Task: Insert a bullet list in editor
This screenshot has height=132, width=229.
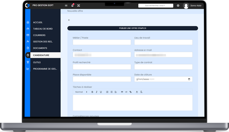Action: 111,92
